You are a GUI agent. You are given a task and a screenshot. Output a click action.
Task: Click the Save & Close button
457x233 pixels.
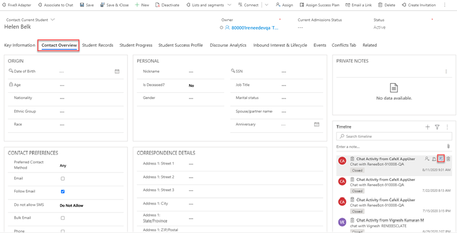(114, 5)
